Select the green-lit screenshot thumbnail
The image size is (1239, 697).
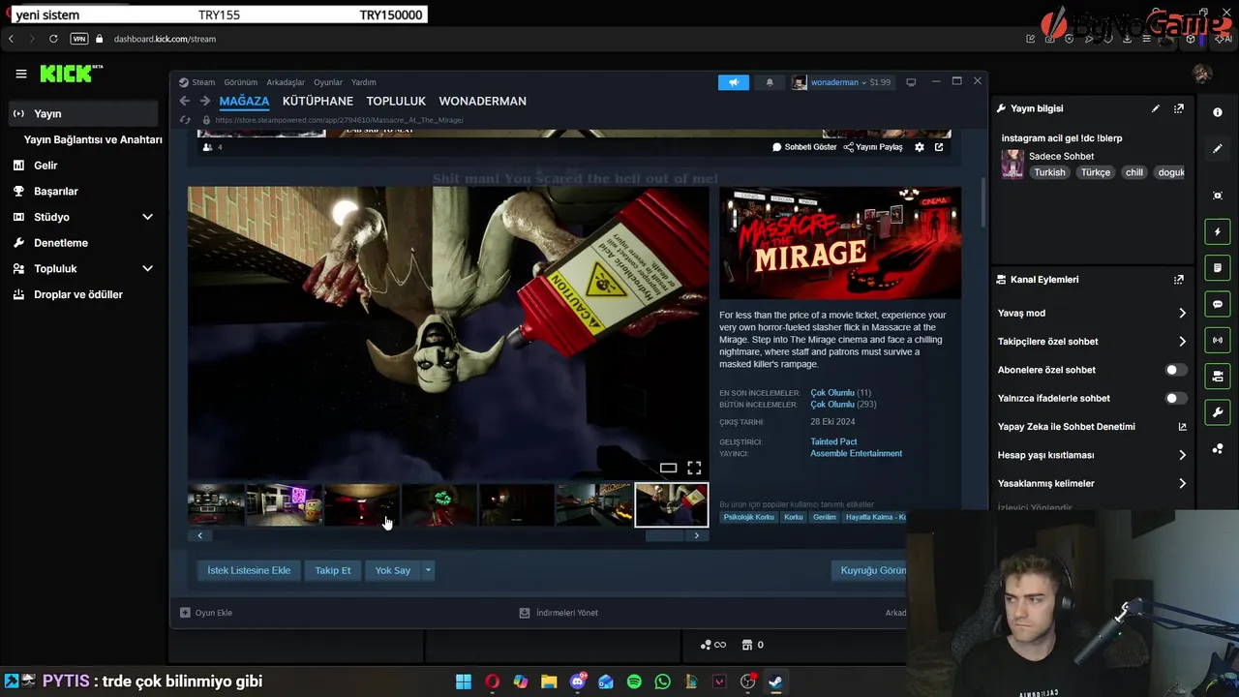point(438,504)
